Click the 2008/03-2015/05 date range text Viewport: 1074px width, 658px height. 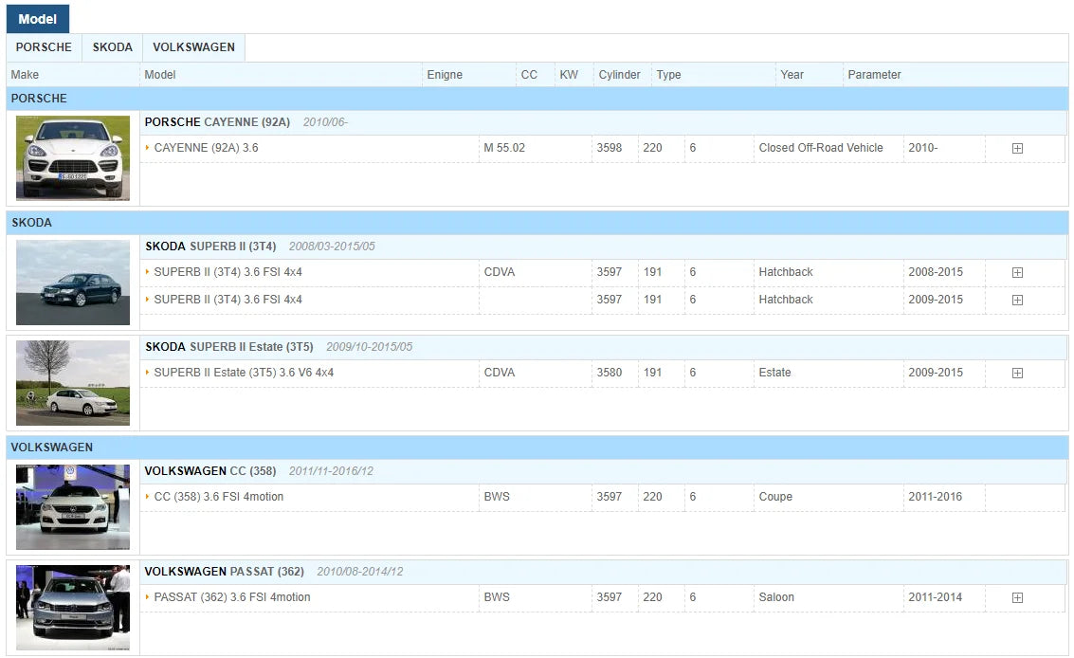332,247
